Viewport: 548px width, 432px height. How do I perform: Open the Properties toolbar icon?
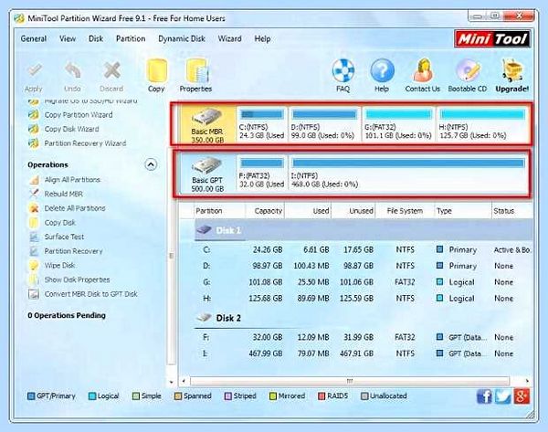pyautogui.click(x=196, y=71)
